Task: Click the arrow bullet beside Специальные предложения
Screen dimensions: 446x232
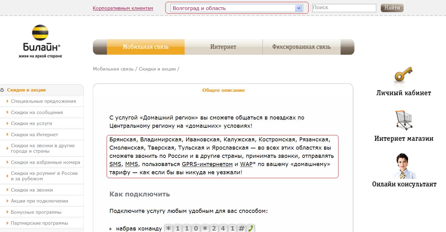Action: (7, 101)
